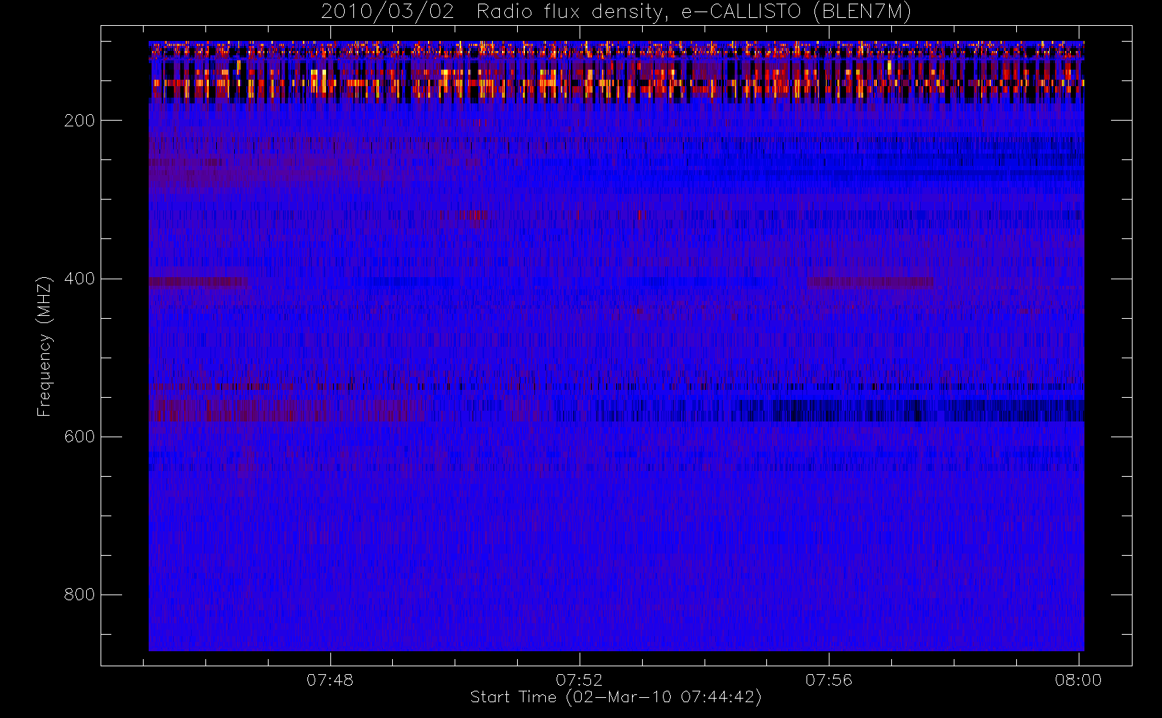
Task: Click the plot title 'Radio flux density, e-CALLISTO (BLEN7M)'
Action: click(694, 12)
